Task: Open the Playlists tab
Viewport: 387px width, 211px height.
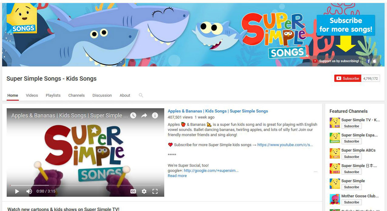Action: tap(53, 95)
